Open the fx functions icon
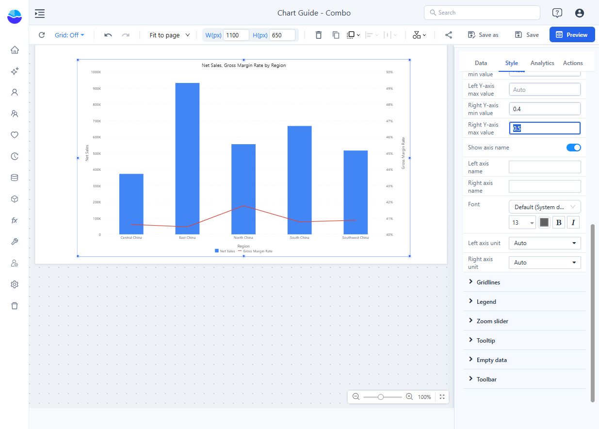This screenshot has width=599, height=429. (x=15, y=220)
